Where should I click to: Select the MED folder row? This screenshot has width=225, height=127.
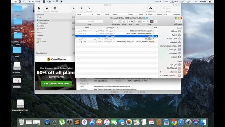(x=116, y=36)
